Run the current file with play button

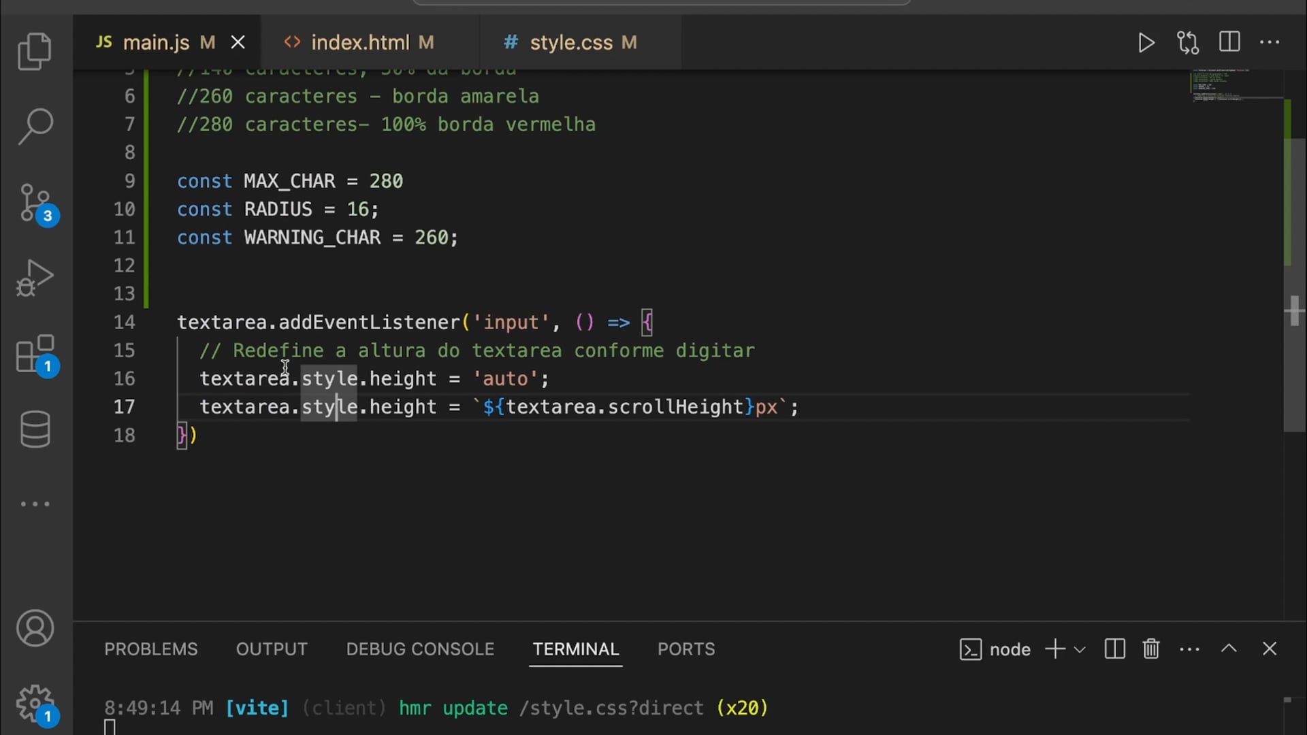1146,43
